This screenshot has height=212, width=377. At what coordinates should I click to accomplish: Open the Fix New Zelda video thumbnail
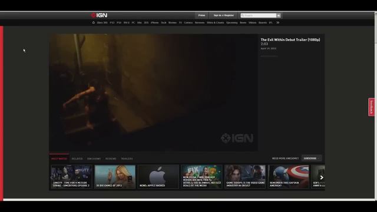pos(201,177)
